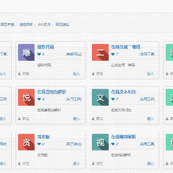The height and width of the screenshot is (173, 173).
Task: Click 进入 on the 在线音悦台解析 card
Action: point(76,119)
